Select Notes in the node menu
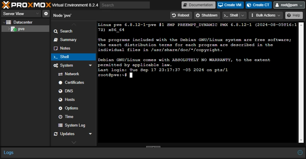Image resolution: width=306 pixels, height=159 pixels. [x=73, y=48]
